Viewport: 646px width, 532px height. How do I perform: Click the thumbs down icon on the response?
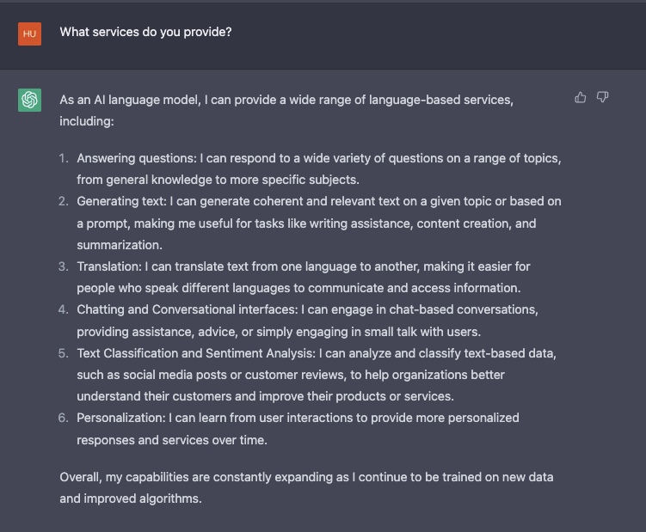603,98
